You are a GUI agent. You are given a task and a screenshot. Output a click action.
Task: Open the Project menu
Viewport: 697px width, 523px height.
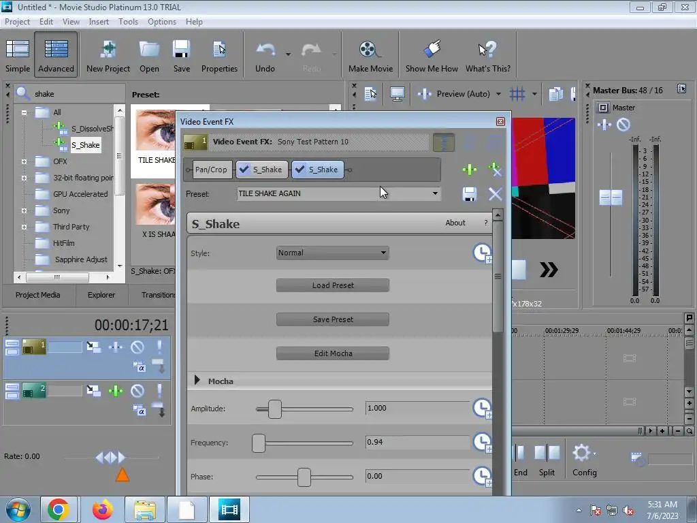(x=17, y=21)
